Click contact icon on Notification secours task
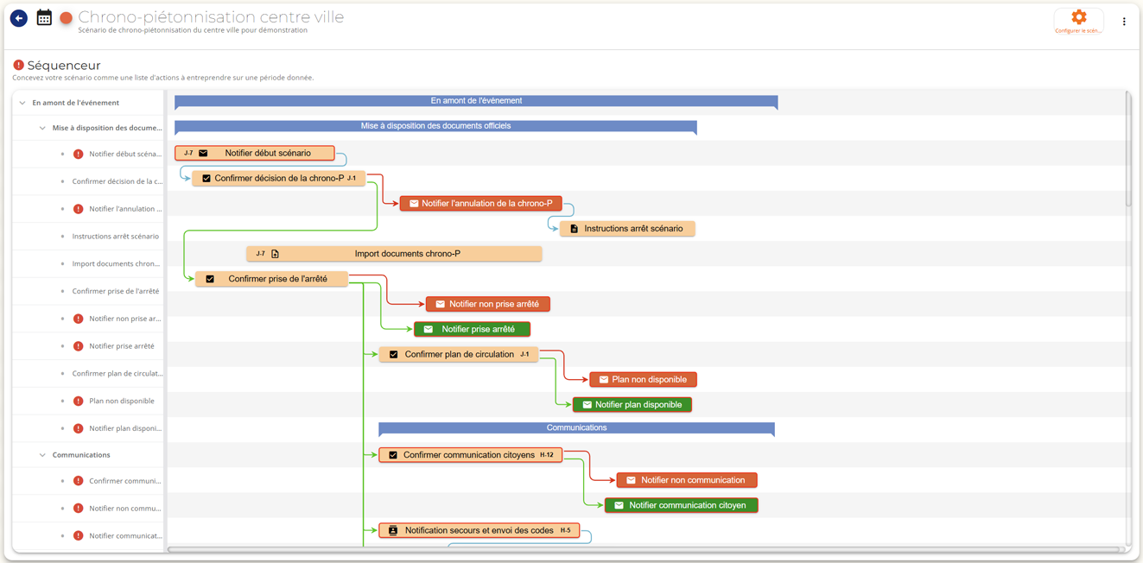The image size is (1143, 563). (x=393, y=530)
